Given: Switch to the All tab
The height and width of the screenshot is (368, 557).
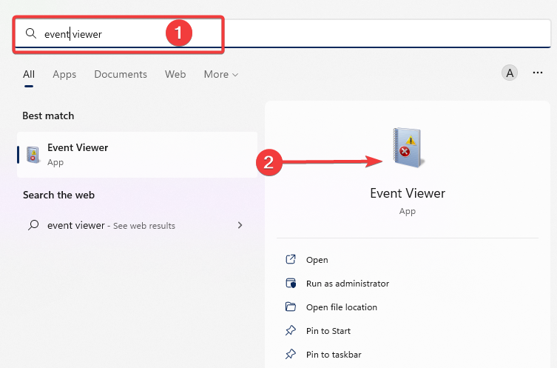Looking at the screenshot, I should 29,74.
